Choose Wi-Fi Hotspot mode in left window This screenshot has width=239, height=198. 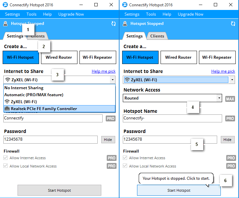click(21, 57)
